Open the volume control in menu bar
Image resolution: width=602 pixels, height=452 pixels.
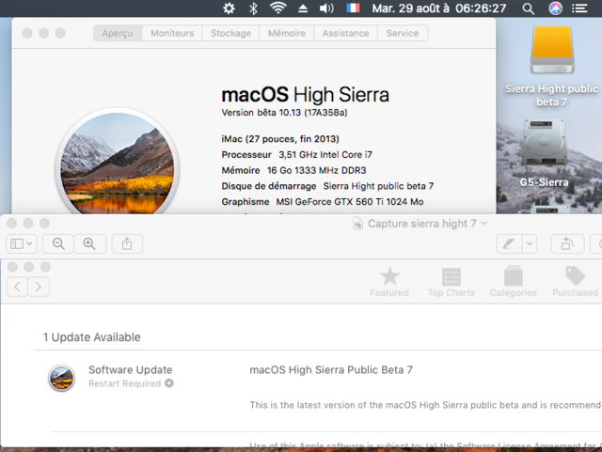(326, 8)
